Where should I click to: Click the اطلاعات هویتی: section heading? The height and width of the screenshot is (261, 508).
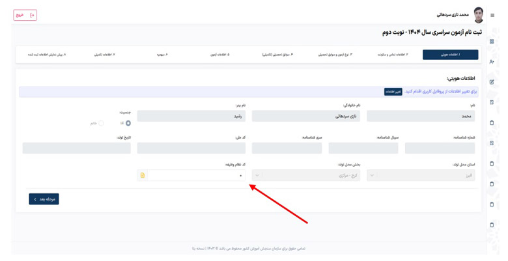[x=460, y=78]
